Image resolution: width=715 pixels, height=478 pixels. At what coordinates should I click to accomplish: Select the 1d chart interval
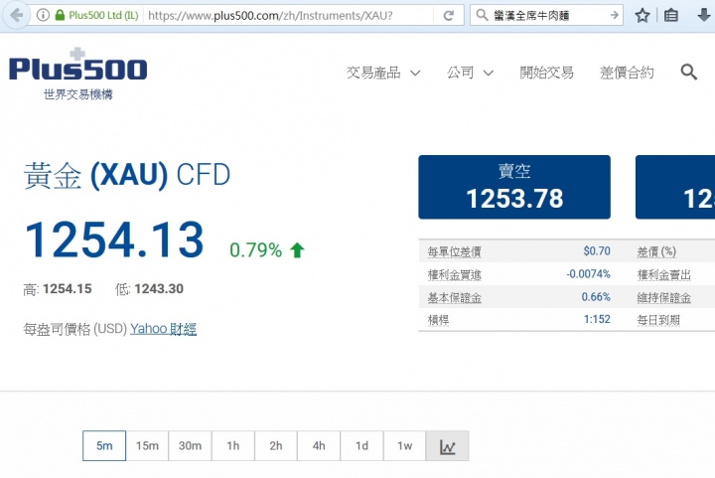361,445
